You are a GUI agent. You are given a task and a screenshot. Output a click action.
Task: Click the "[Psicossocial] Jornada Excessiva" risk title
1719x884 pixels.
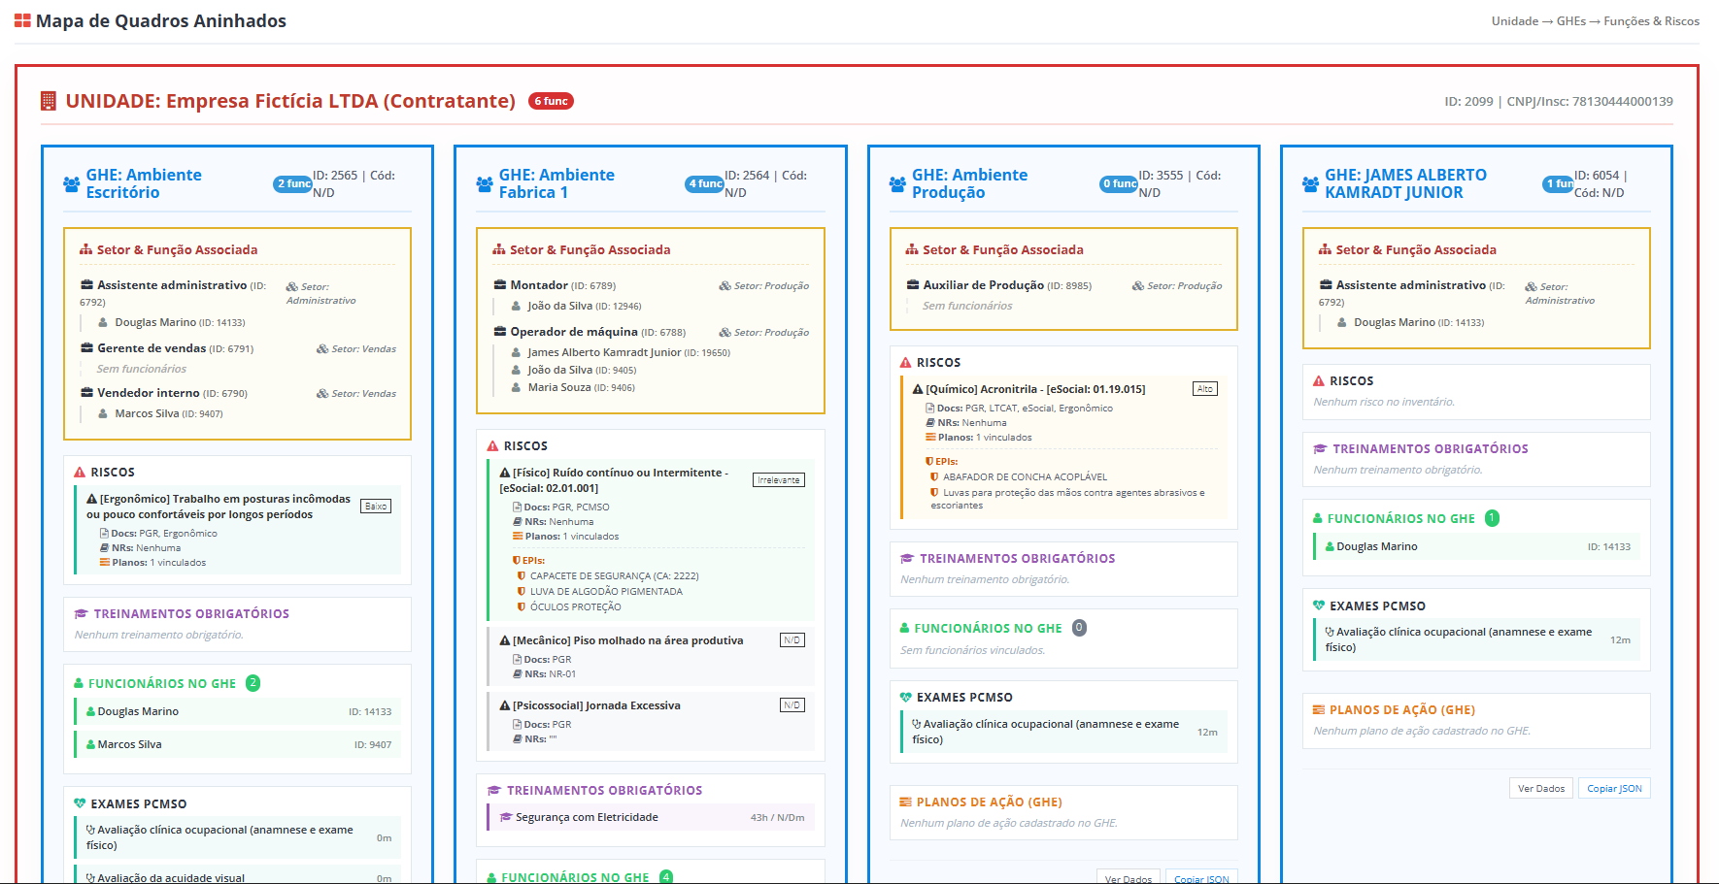[590, 705]
